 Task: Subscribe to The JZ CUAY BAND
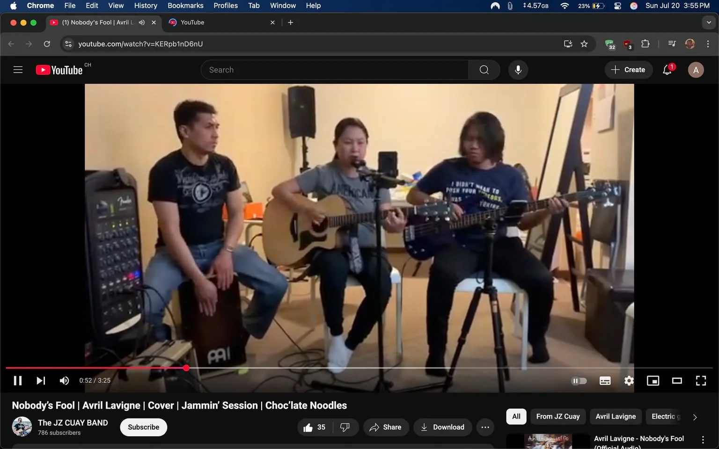(x=143, y=427)
